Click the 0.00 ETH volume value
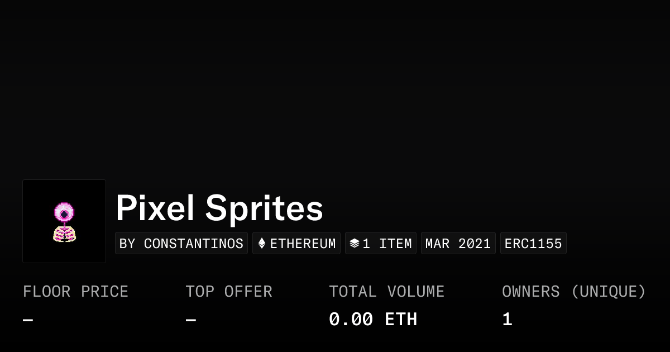 coord(373,320)
